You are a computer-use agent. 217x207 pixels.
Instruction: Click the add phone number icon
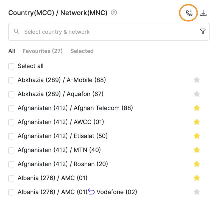[x=189, y=13]
